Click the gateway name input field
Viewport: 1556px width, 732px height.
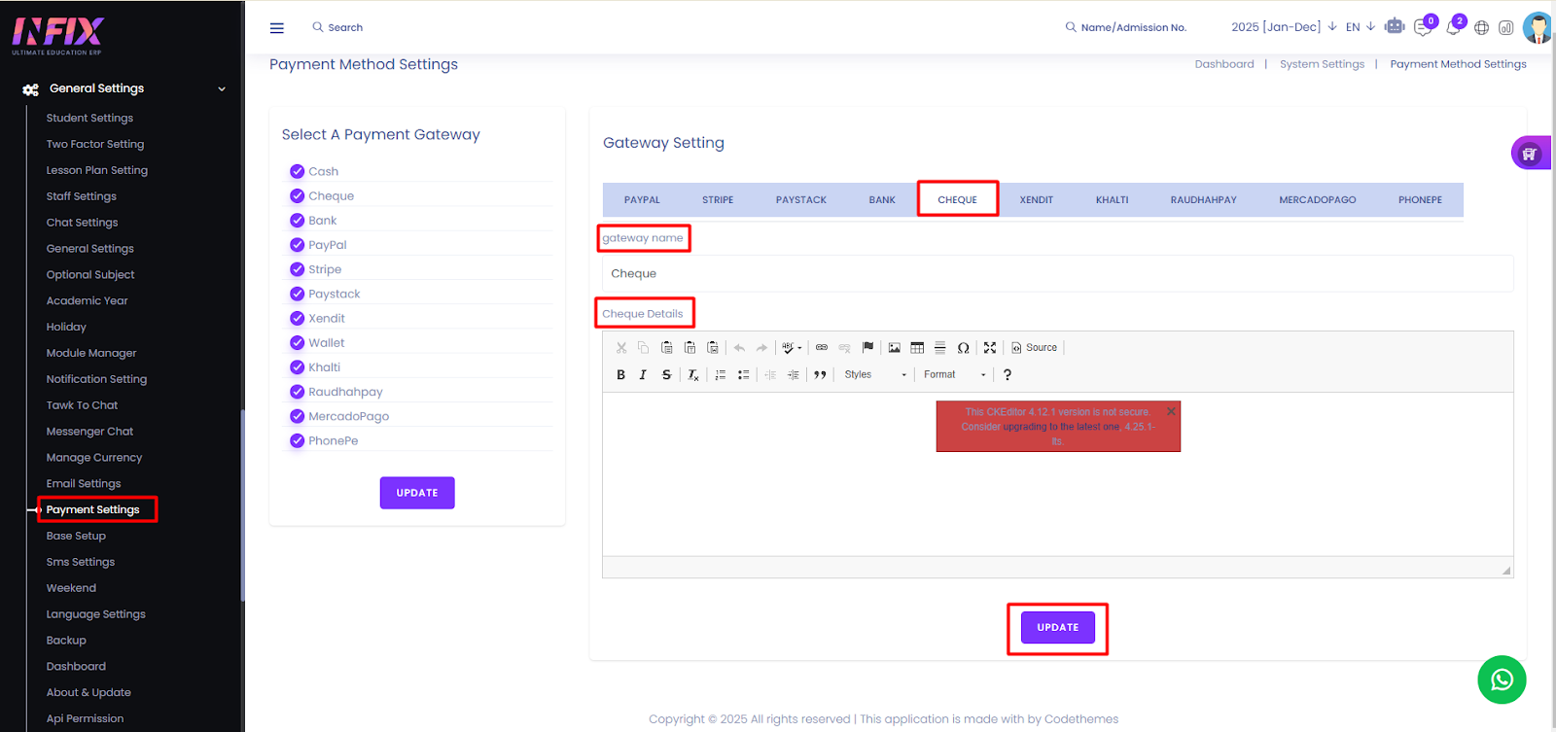(x=1057, y=273)
